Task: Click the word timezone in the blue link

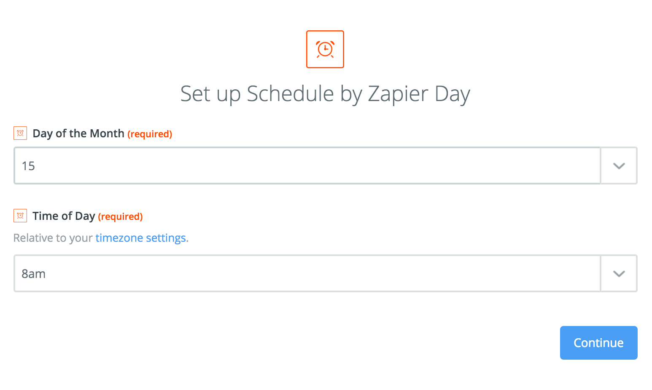Action: 119,238
